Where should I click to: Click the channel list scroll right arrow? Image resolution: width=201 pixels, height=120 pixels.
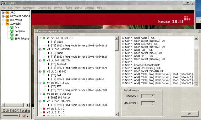(x=28, y=105)
